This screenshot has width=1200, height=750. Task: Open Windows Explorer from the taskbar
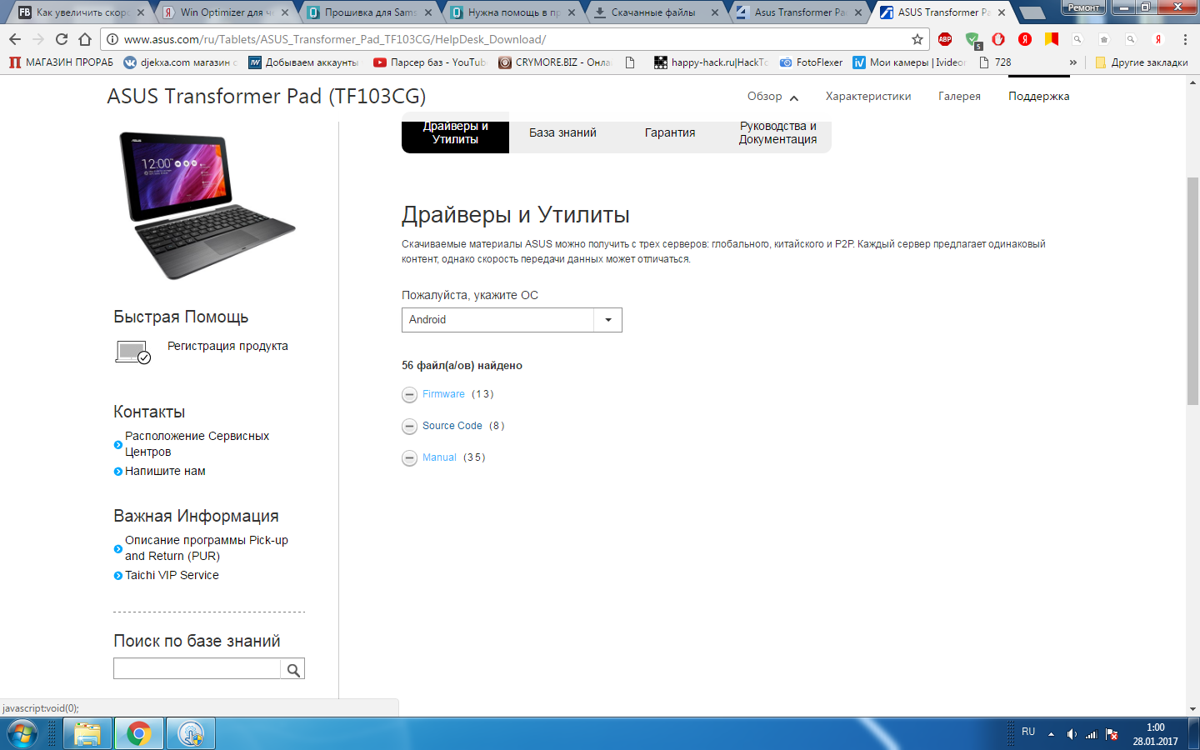pyautogui.click(x=87, y=734)
